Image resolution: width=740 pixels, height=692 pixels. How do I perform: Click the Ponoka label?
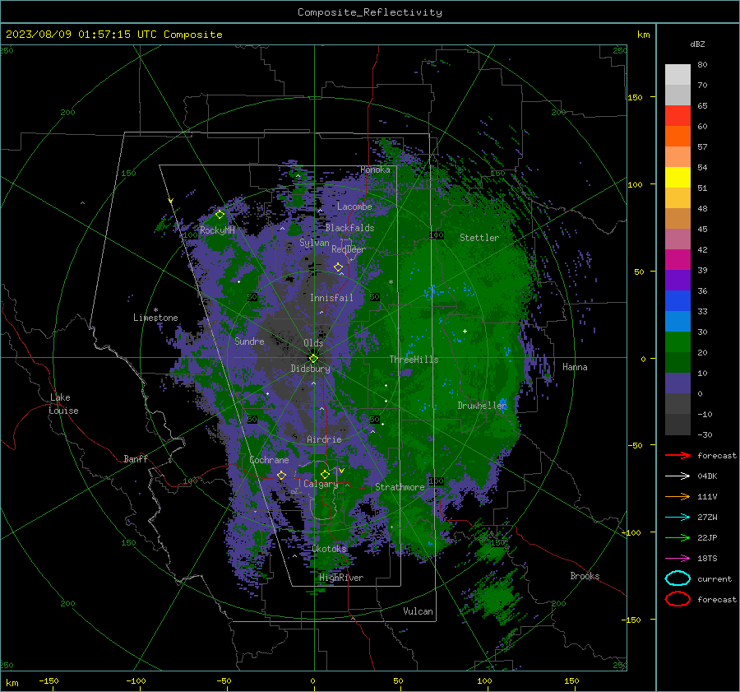(375, 170)
